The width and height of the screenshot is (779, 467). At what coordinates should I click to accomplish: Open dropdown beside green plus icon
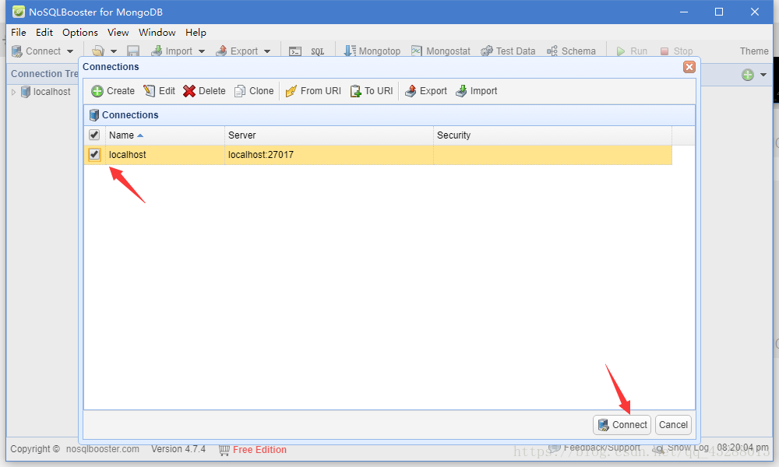click(x=763, y=75)
